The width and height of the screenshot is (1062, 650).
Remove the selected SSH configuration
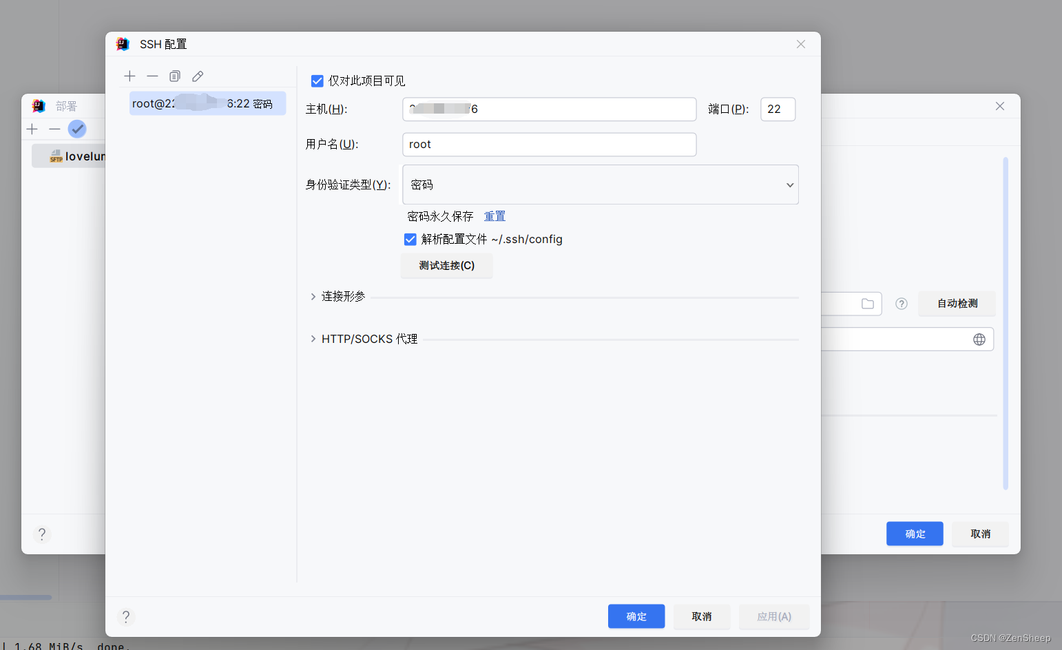point(152,76)
